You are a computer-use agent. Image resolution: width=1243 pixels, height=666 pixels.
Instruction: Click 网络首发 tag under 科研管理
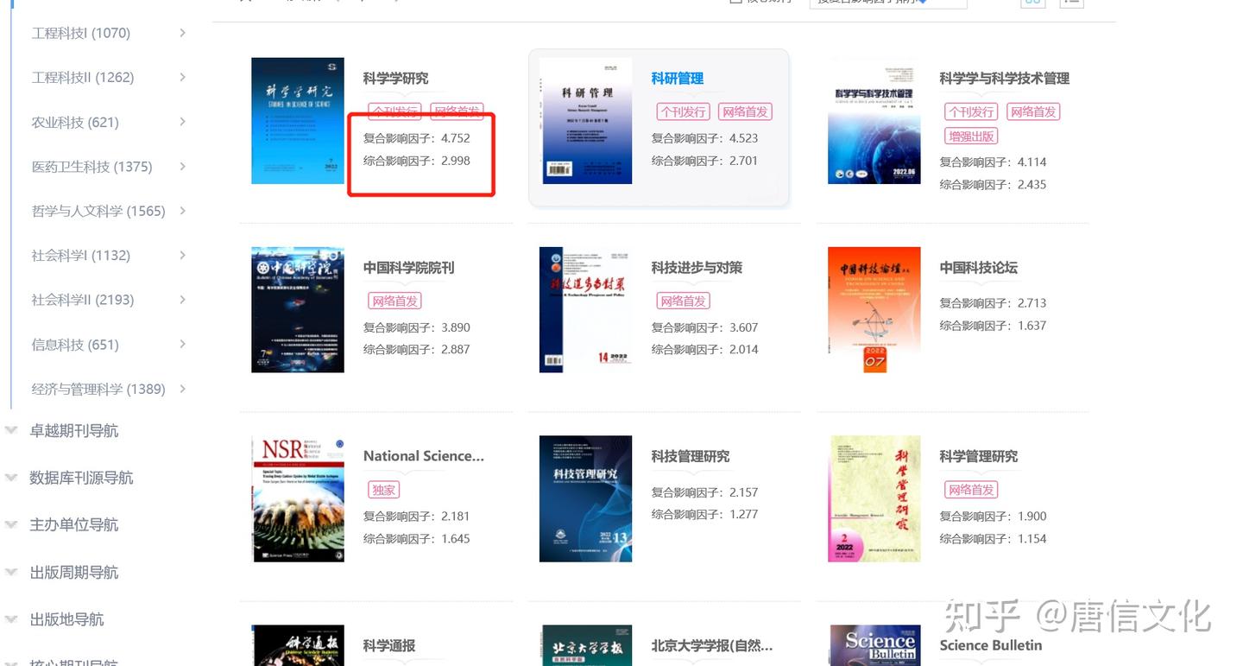click(744, 111)
